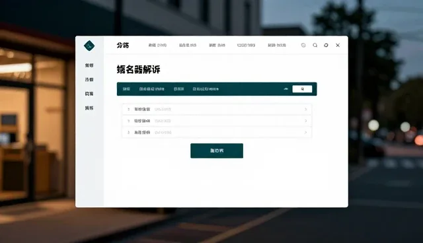Open the first item in the left sidebar

click(x=89, y=65)
